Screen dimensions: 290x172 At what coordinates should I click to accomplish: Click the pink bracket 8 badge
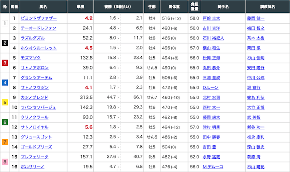pos(5,162)
